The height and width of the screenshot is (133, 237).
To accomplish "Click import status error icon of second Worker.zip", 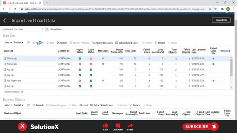I will tap(80, 64).
